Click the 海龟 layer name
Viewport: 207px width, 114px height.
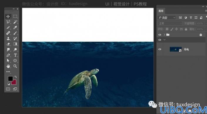pos(186,49)
